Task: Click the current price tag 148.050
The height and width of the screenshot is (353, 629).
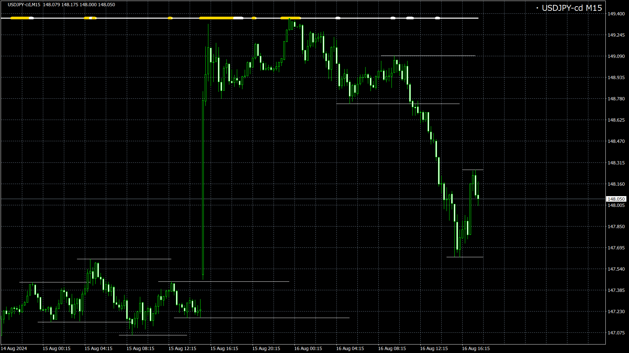Action: (616, 199)
